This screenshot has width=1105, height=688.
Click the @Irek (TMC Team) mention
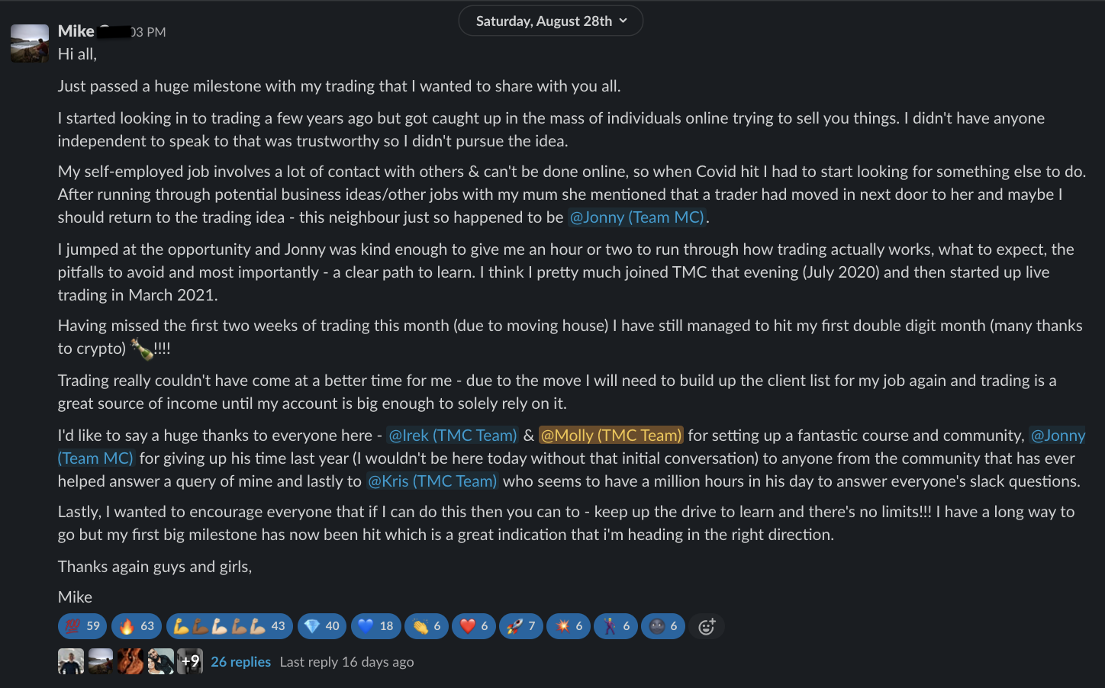click(x=453, y=436)
